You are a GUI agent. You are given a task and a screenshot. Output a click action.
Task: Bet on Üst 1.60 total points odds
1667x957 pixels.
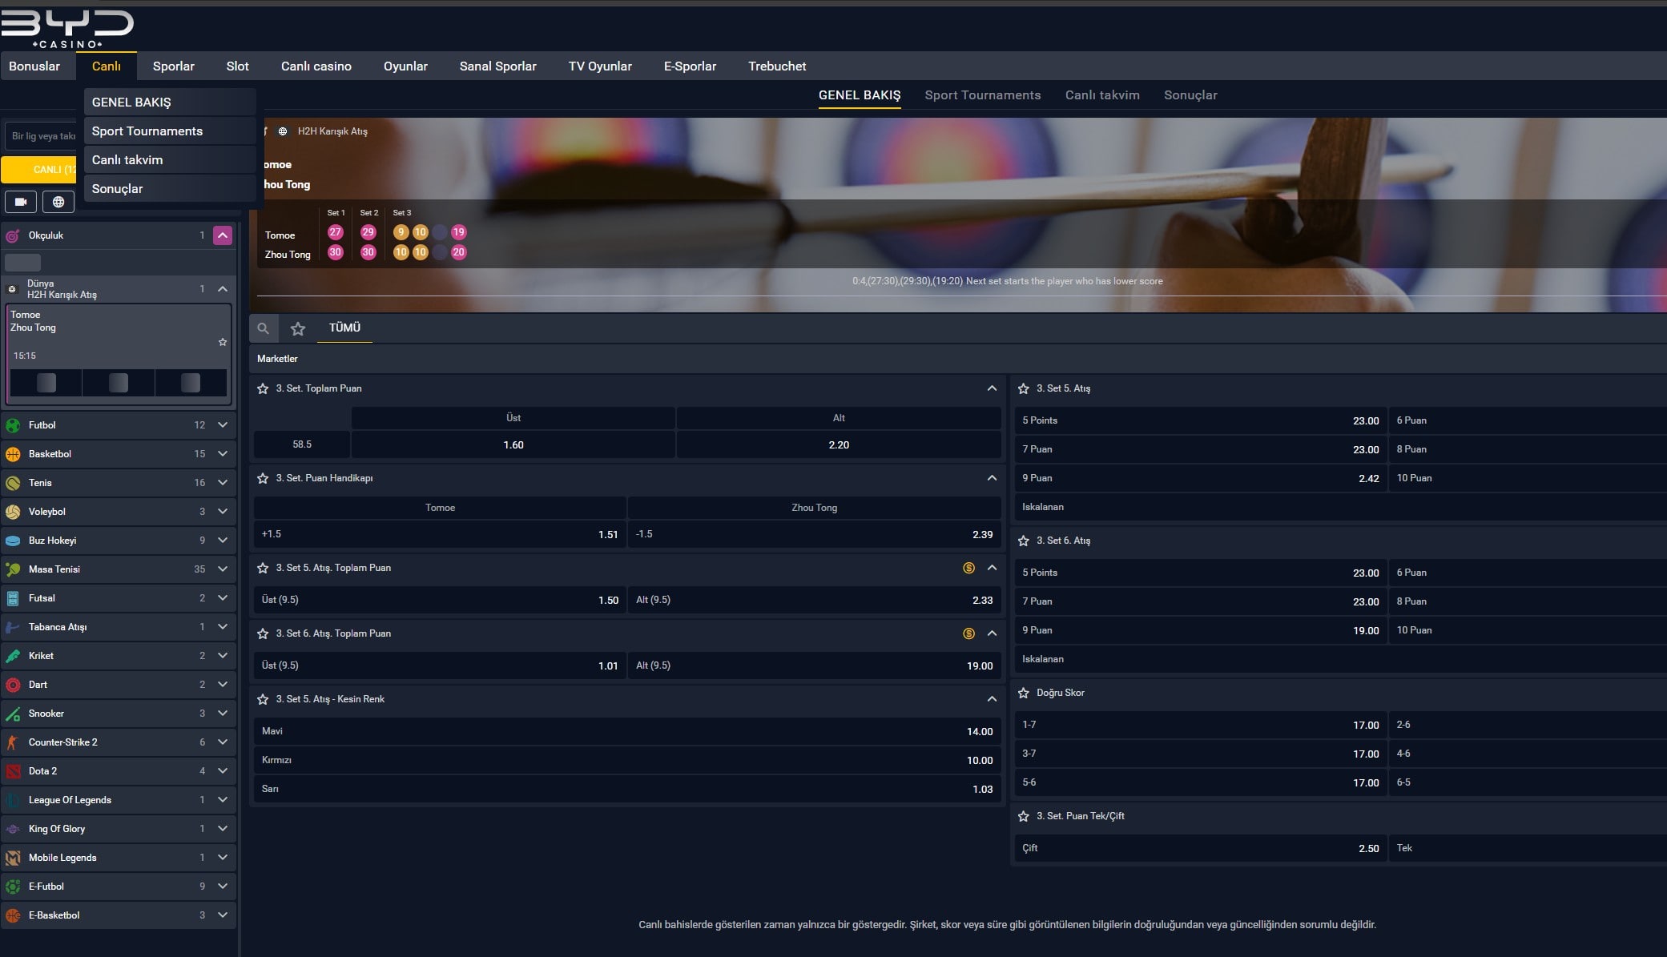tap(513, 444)
